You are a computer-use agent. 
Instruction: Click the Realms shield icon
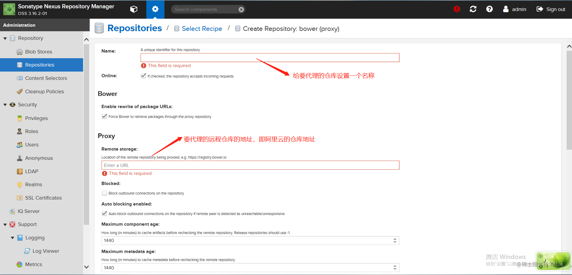(20, 185)
